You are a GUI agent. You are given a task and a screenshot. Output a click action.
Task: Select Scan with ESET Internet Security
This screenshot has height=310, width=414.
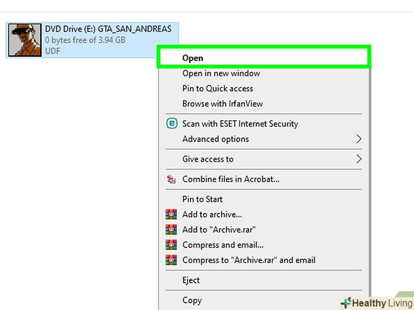pos(240,124)
